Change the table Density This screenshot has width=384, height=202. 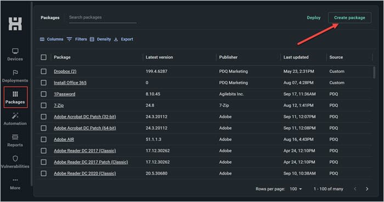click(x=100, y=39)
